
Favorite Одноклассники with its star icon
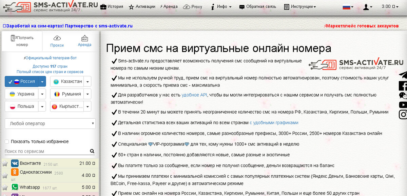point(5,175)
